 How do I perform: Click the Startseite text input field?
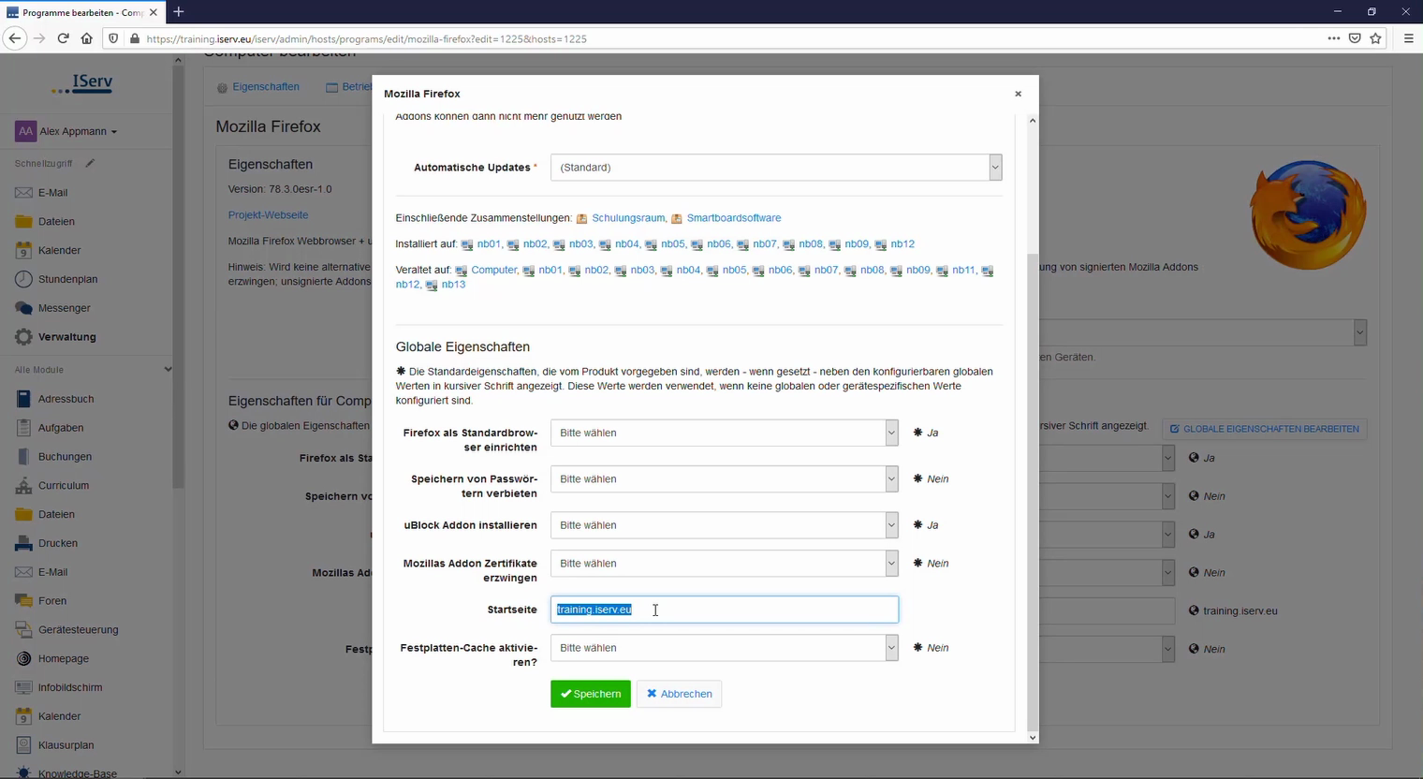724,610
